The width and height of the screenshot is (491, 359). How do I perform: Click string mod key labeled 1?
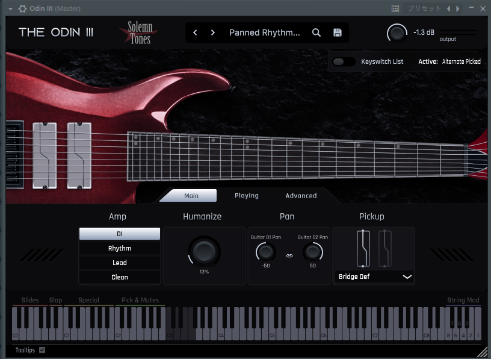pos(478,335)
